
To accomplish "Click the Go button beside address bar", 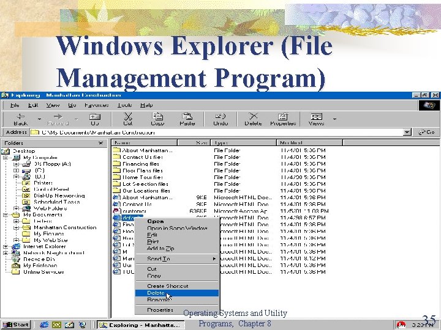I will (x=427, y=132).
